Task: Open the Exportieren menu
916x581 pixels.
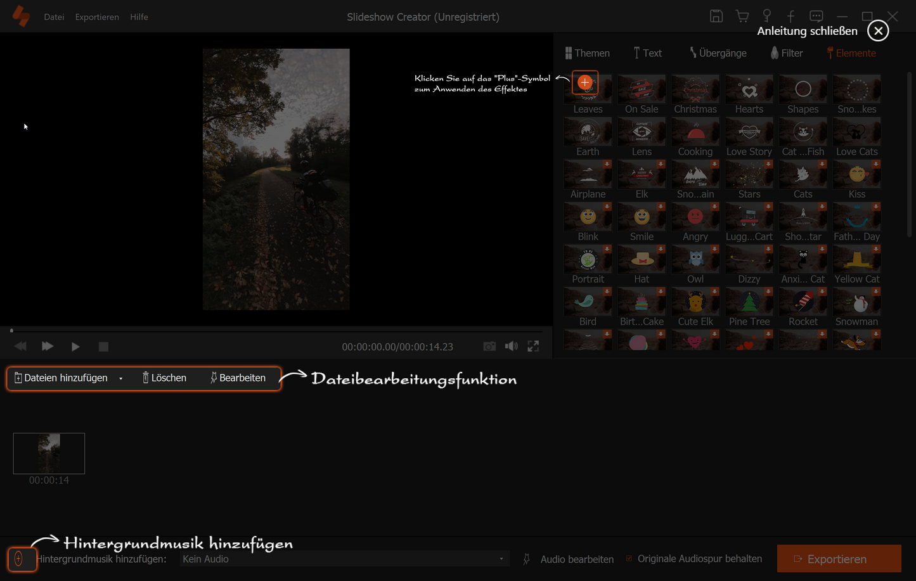Action: (x=97, y=17)
